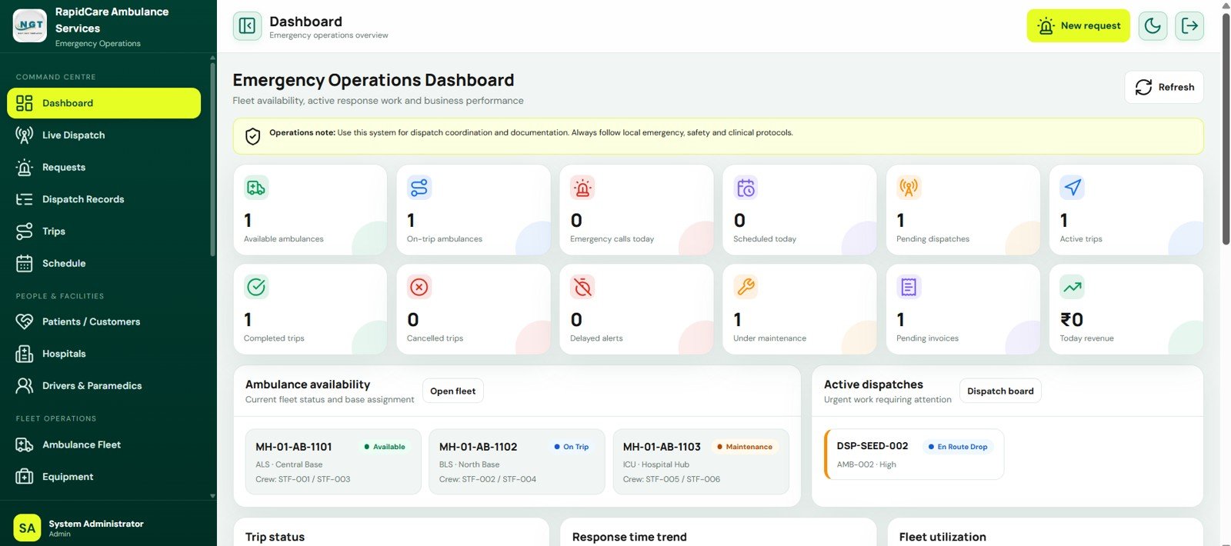Select ambulance card MH-01-AB-1103
1231x546 pixels.
pyautogui.click(x=701, y=461)
